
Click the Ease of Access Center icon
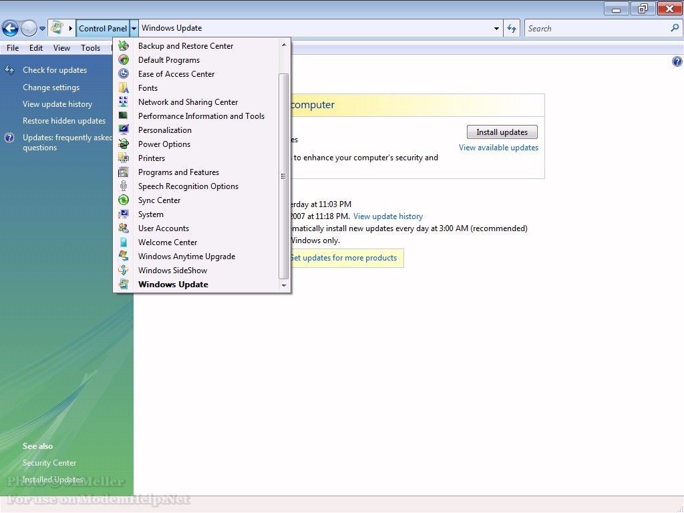pos(124,73)
